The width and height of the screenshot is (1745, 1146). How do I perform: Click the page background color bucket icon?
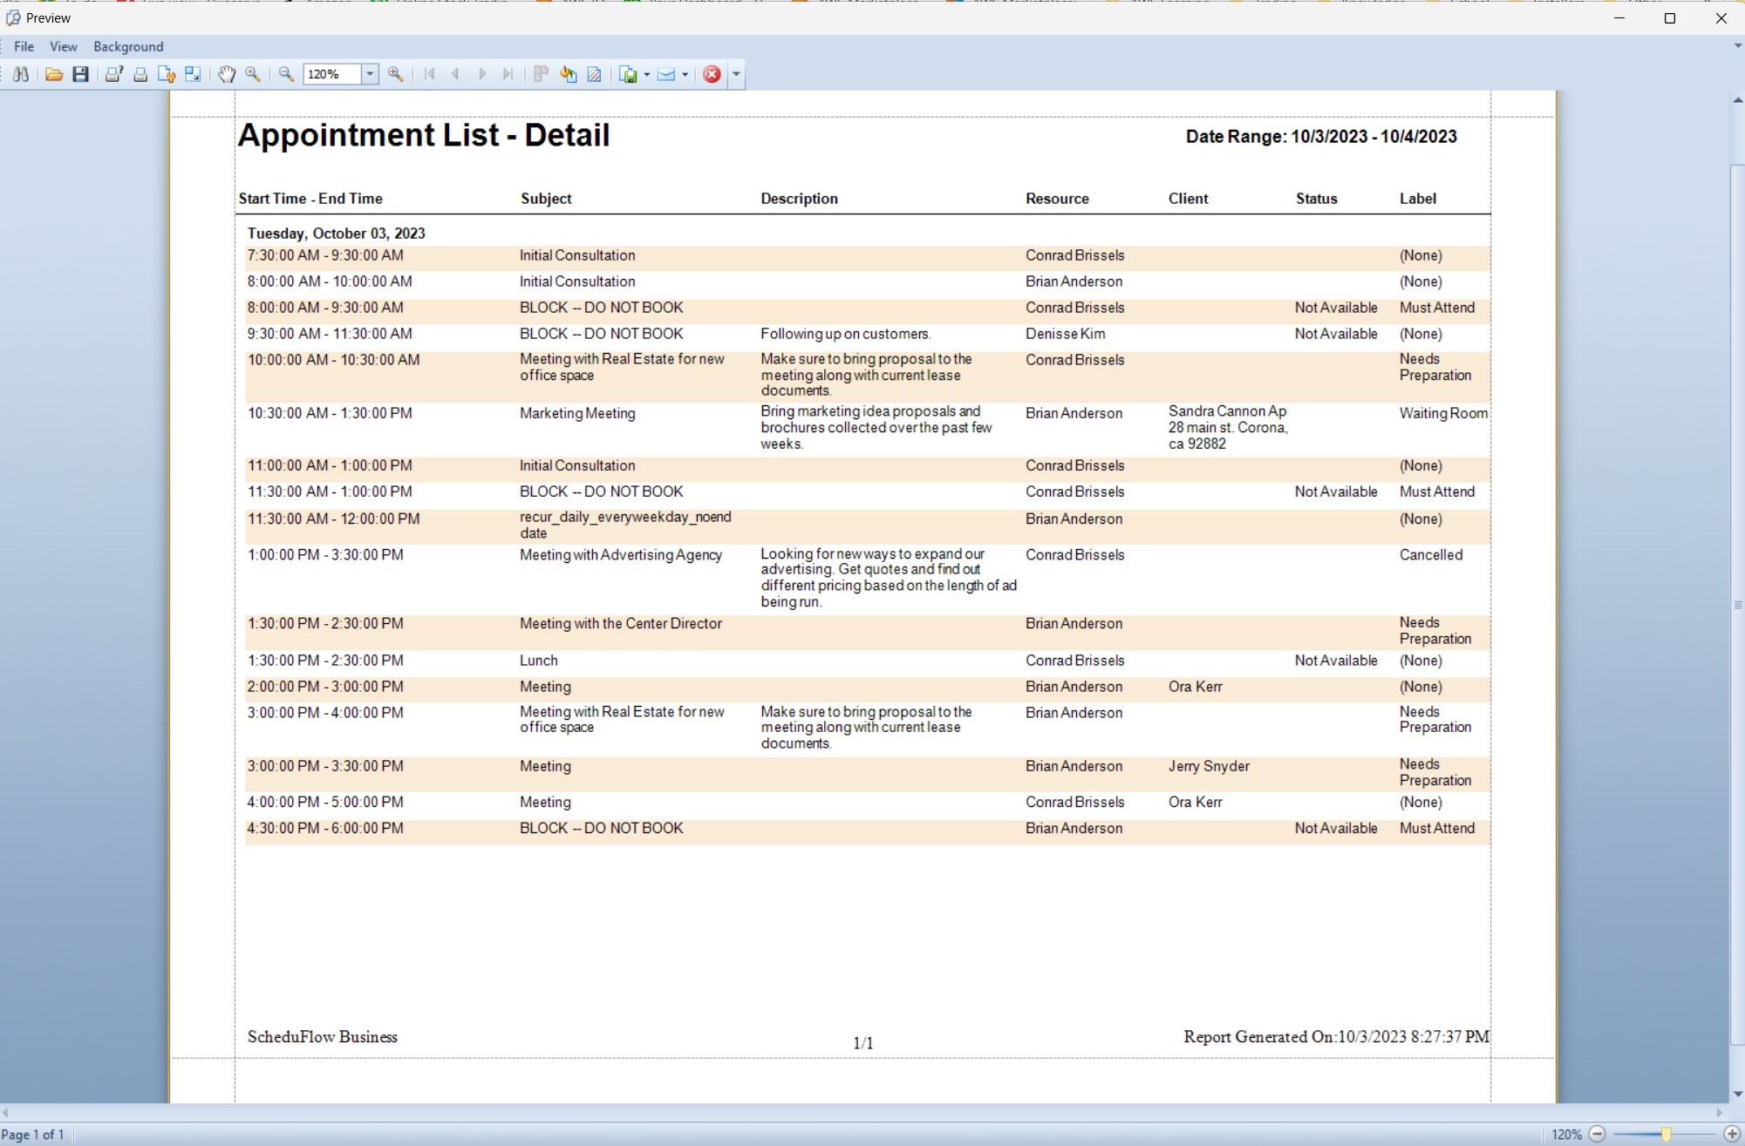click(569, 74)
